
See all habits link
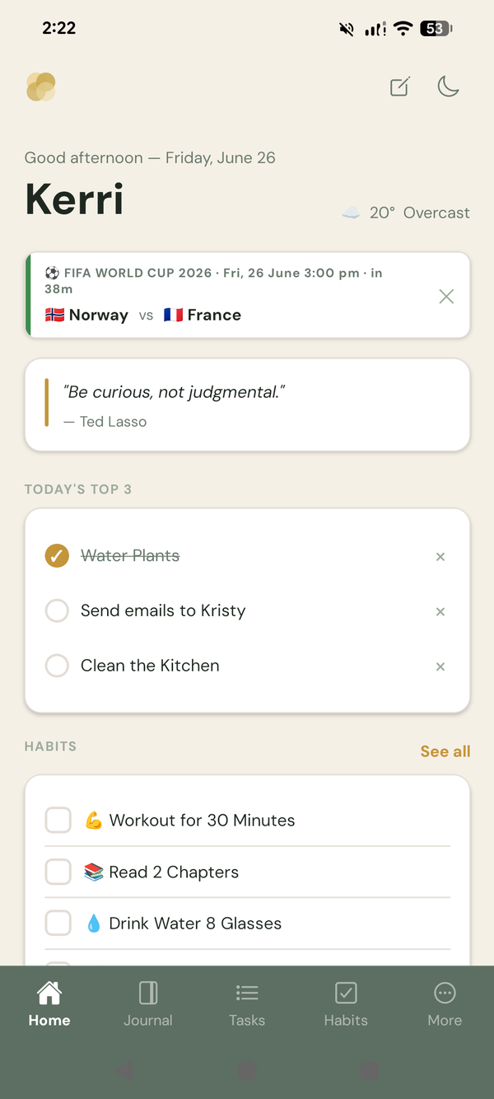445,751
